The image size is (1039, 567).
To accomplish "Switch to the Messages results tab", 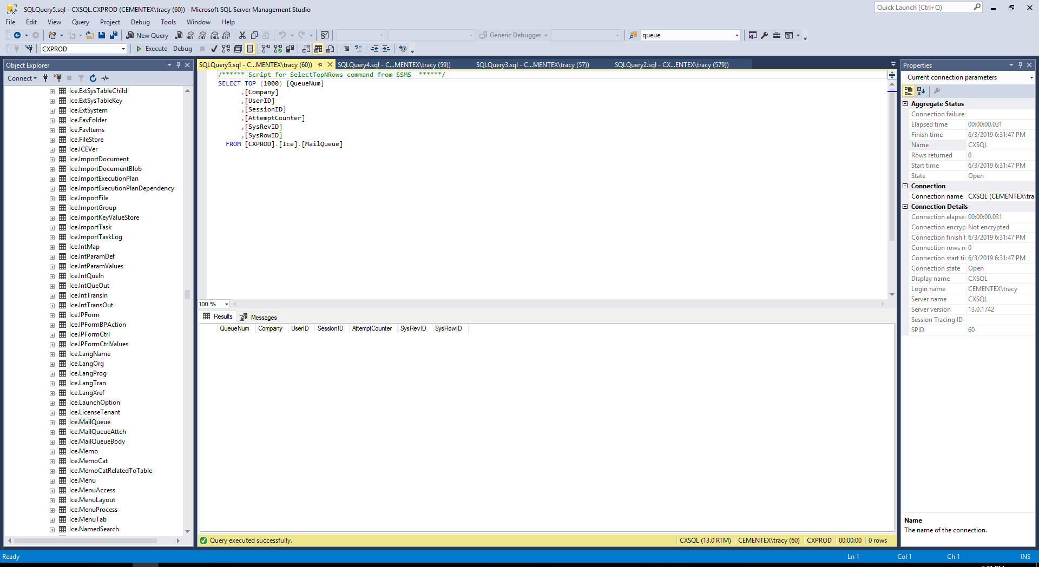I will click(259, 318).
